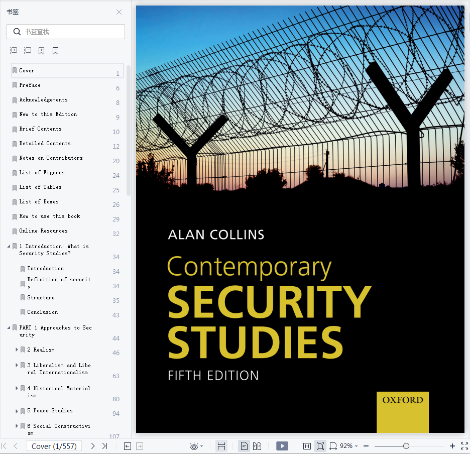
Task: Enter full screen mode
Action: coord(464,446)
